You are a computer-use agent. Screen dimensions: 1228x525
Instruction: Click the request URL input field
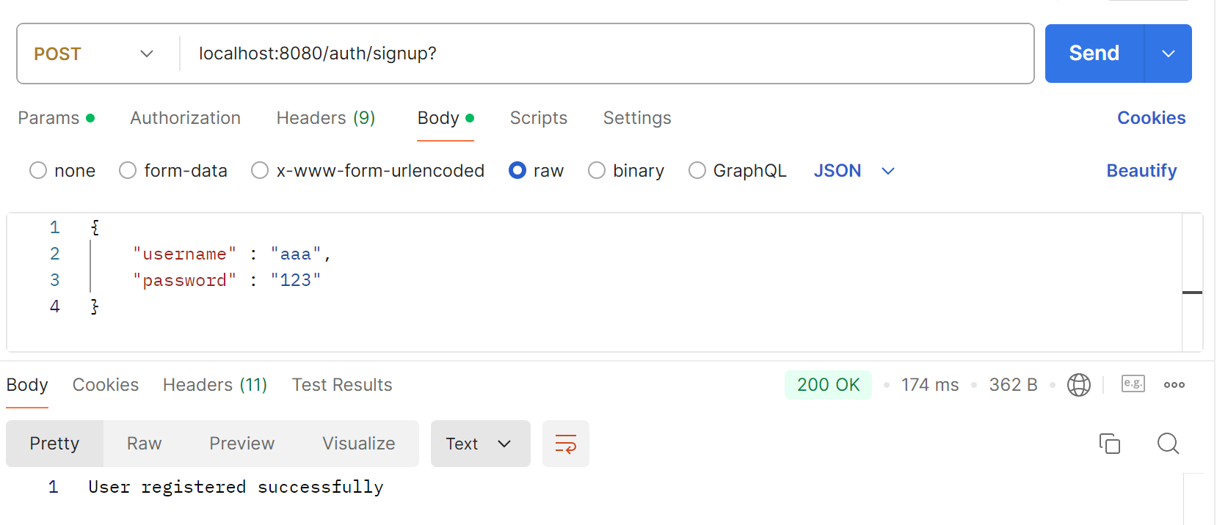click(x=606, y=54)
